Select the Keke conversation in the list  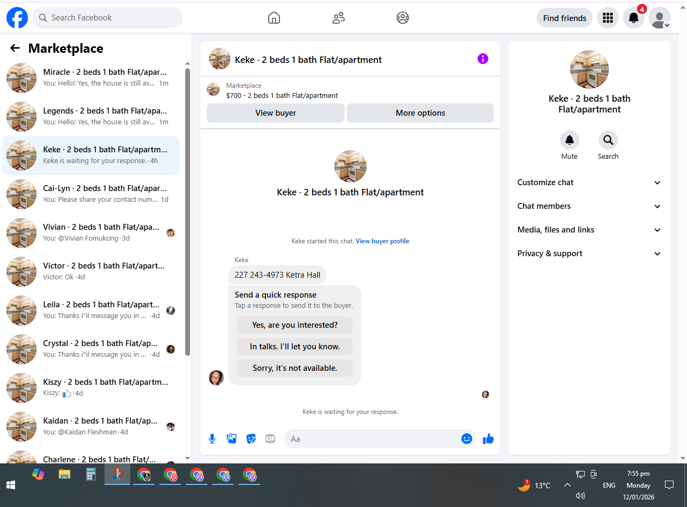point(91,156)
